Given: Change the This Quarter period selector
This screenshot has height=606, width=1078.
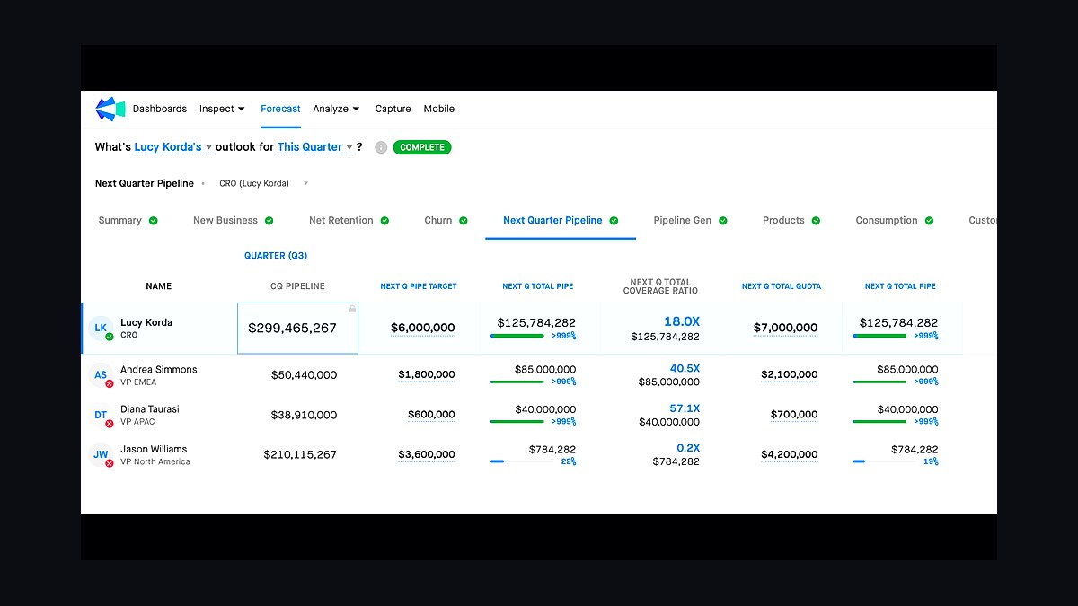Looking at the screenshot, I should [315, 147].
